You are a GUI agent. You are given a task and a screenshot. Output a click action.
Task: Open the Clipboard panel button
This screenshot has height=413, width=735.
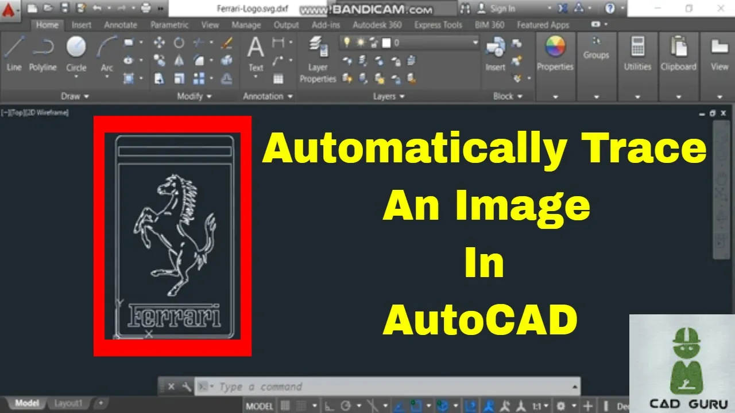pyautogui.click(x=678, y=54)
